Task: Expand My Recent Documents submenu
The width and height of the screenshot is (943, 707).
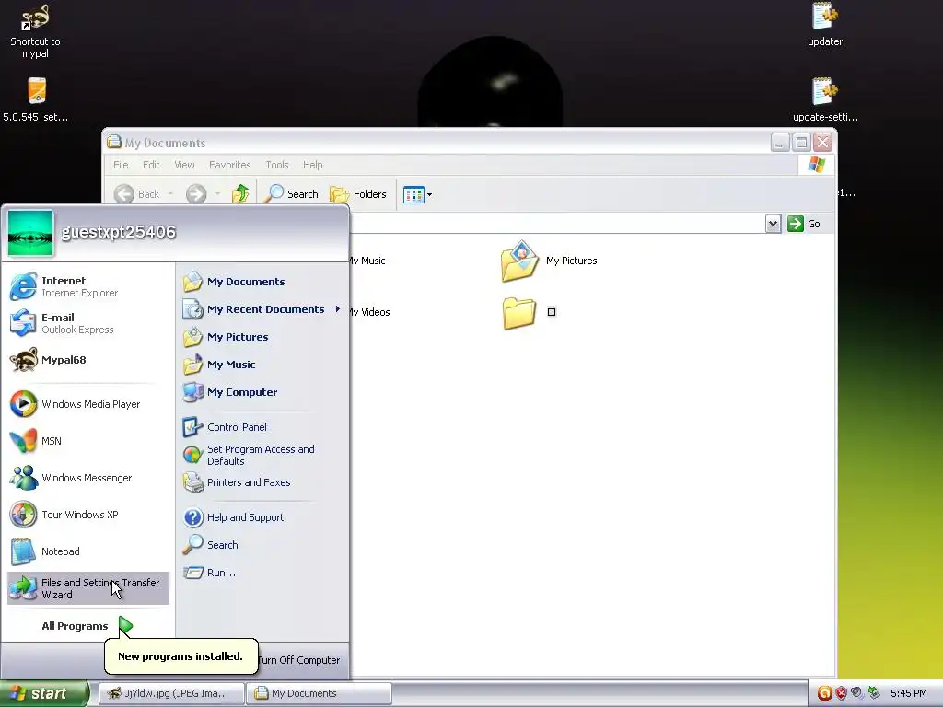Action: point(262,309)
